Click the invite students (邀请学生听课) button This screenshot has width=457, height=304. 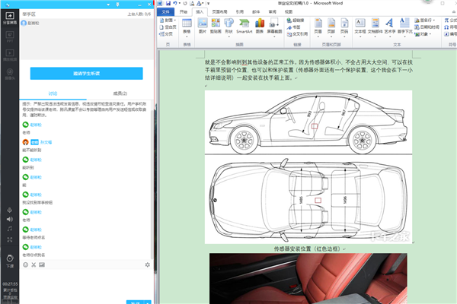[87, 73]
